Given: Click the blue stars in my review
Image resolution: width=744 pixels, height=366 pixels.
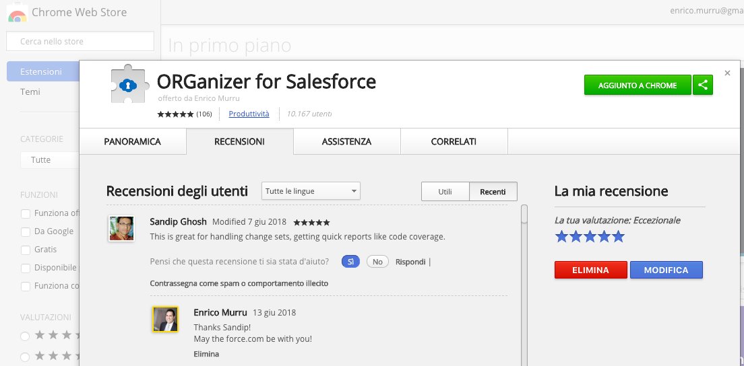Looking at the screenshot, I should (x=590, y=236).
